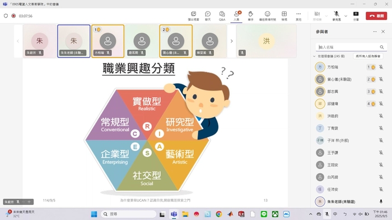Open the meeting chat (聊天) panel
Screen dimensions: 392x220
coord(208,16)
